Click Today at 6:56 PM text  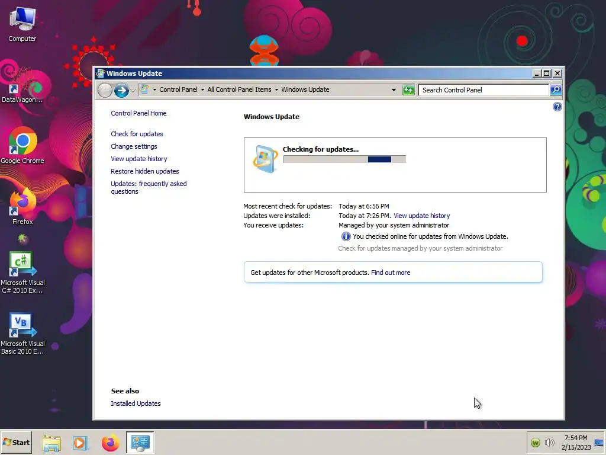point(364,206)
